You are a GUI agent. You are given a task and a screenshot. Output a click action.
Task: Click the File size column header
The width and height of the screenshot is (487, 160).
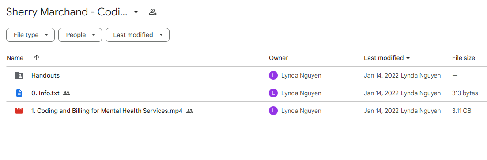[x=464, y=58]
